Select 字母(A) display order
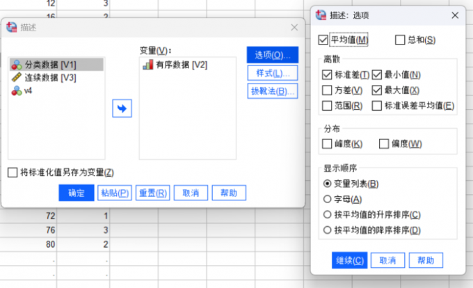 pyautogui.click(x=328, y=199)
